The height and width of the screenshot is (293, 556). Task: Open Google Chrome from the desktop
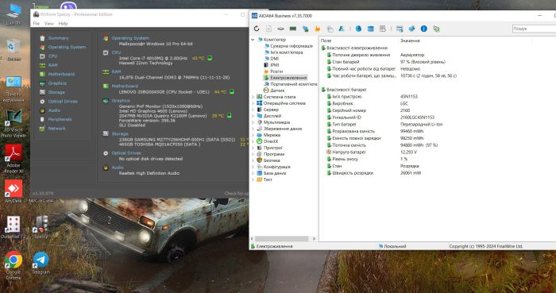(x=14, y=265)
